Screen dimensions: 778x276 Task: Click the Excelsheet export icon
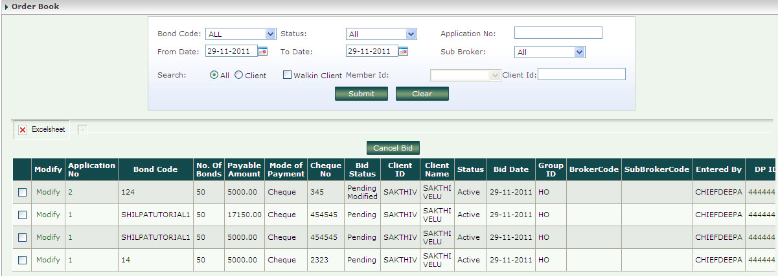pyautogui.click(x=23, y=130)
